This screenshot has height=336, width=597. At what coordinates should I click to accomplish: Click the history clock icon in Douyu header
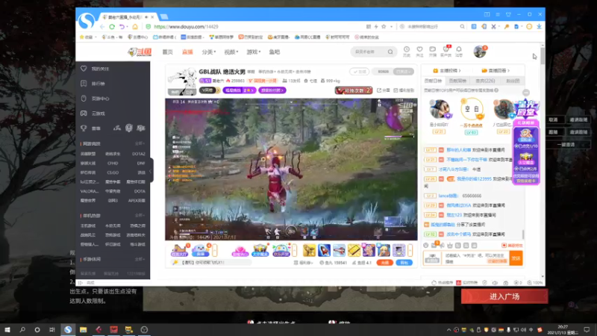click(x=407, y=51)
